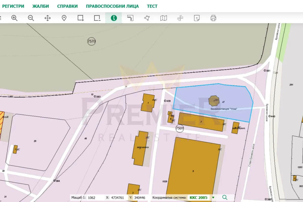Activate the remove rectangle selection tool
Screen dimensions: 303x202
(x=97, y=18)
